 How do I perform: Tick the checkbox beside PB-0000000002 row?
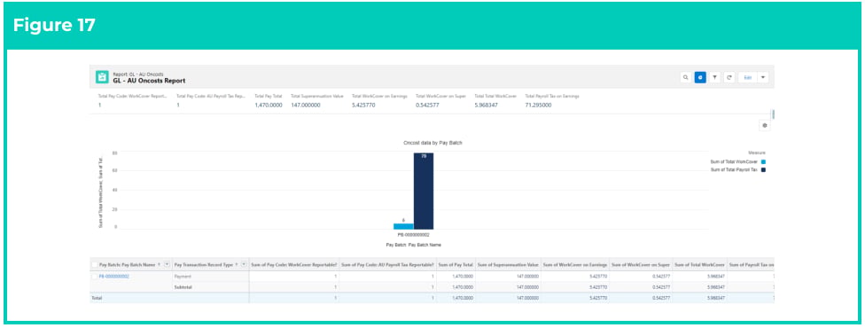coord(95,276)
